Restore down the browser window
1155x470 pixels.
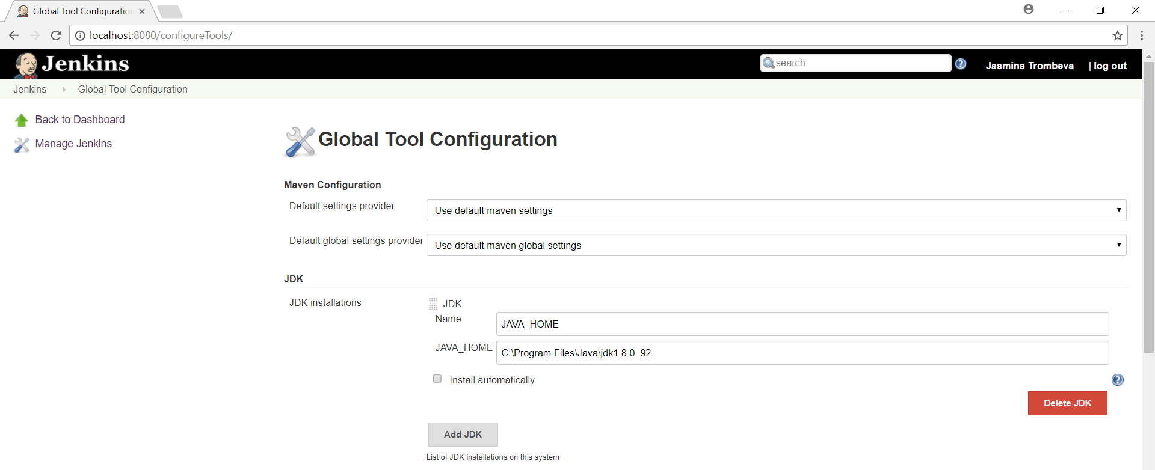(x=1100, y=10)
